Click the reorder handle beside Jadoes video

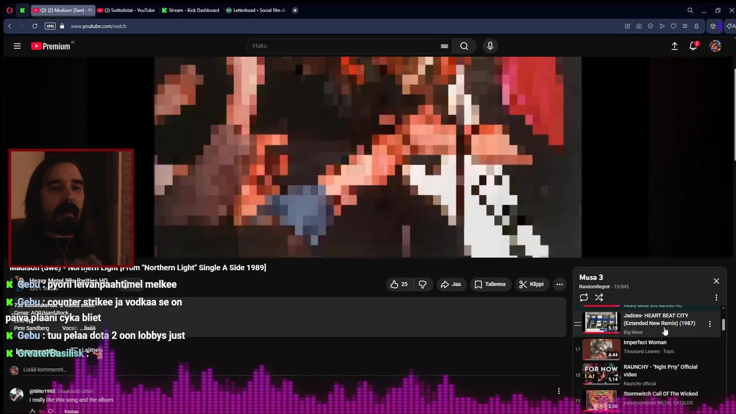[x=577, y=324]
